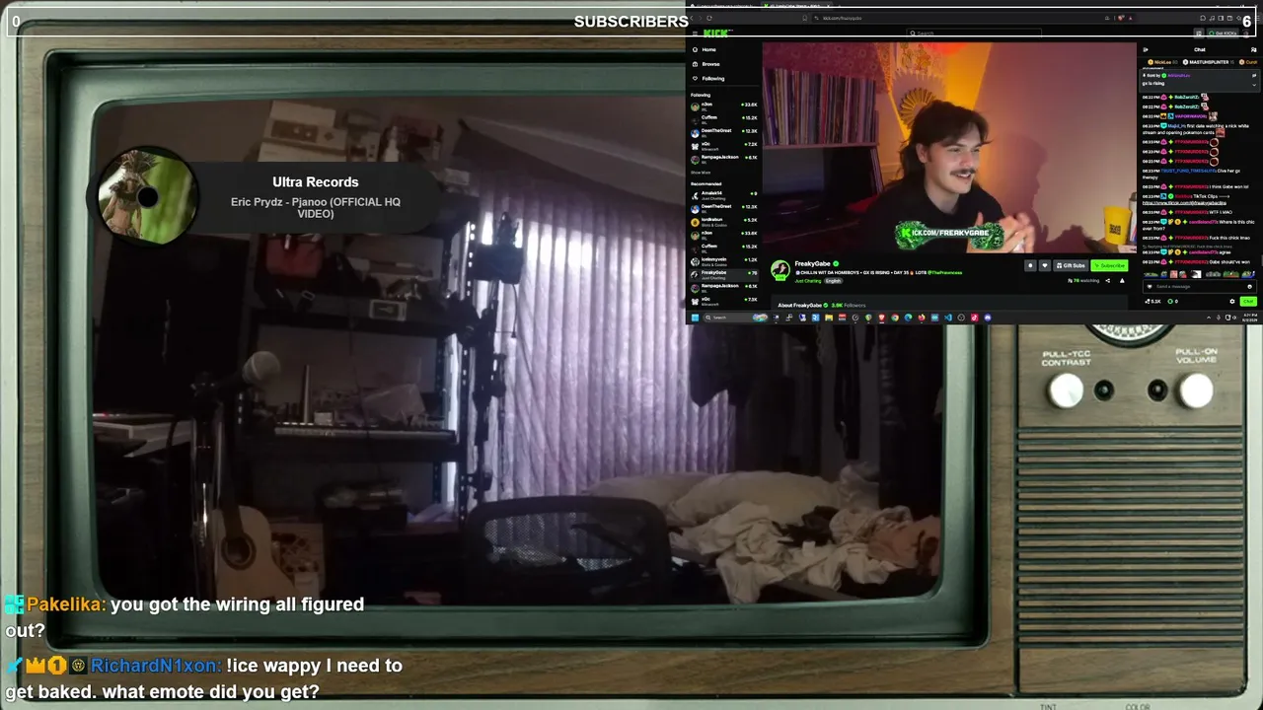Open File Explorer from the taskbar
The height and width of the screenshot is (710, 1263).
[829, 318]
